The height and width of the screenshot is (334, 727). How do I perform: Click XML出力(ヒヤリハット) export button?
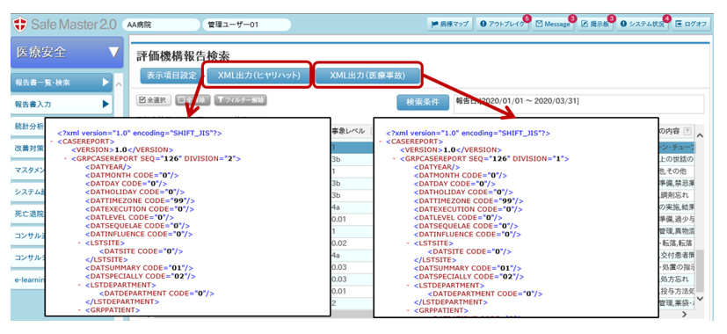[258, 76]
